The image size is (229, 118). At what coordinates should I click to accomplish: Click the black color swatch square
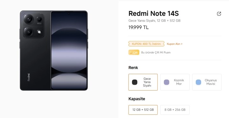[x=135, y=82]
